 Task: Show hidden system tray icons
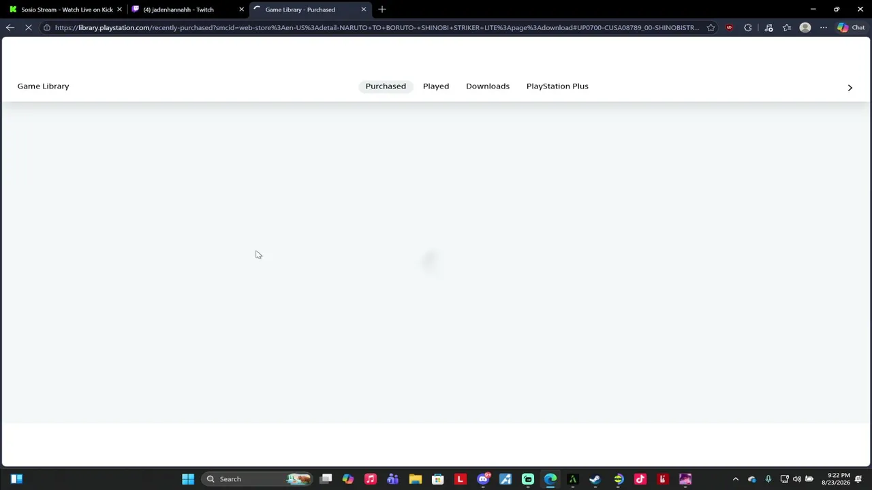click(x=735, y=479)
